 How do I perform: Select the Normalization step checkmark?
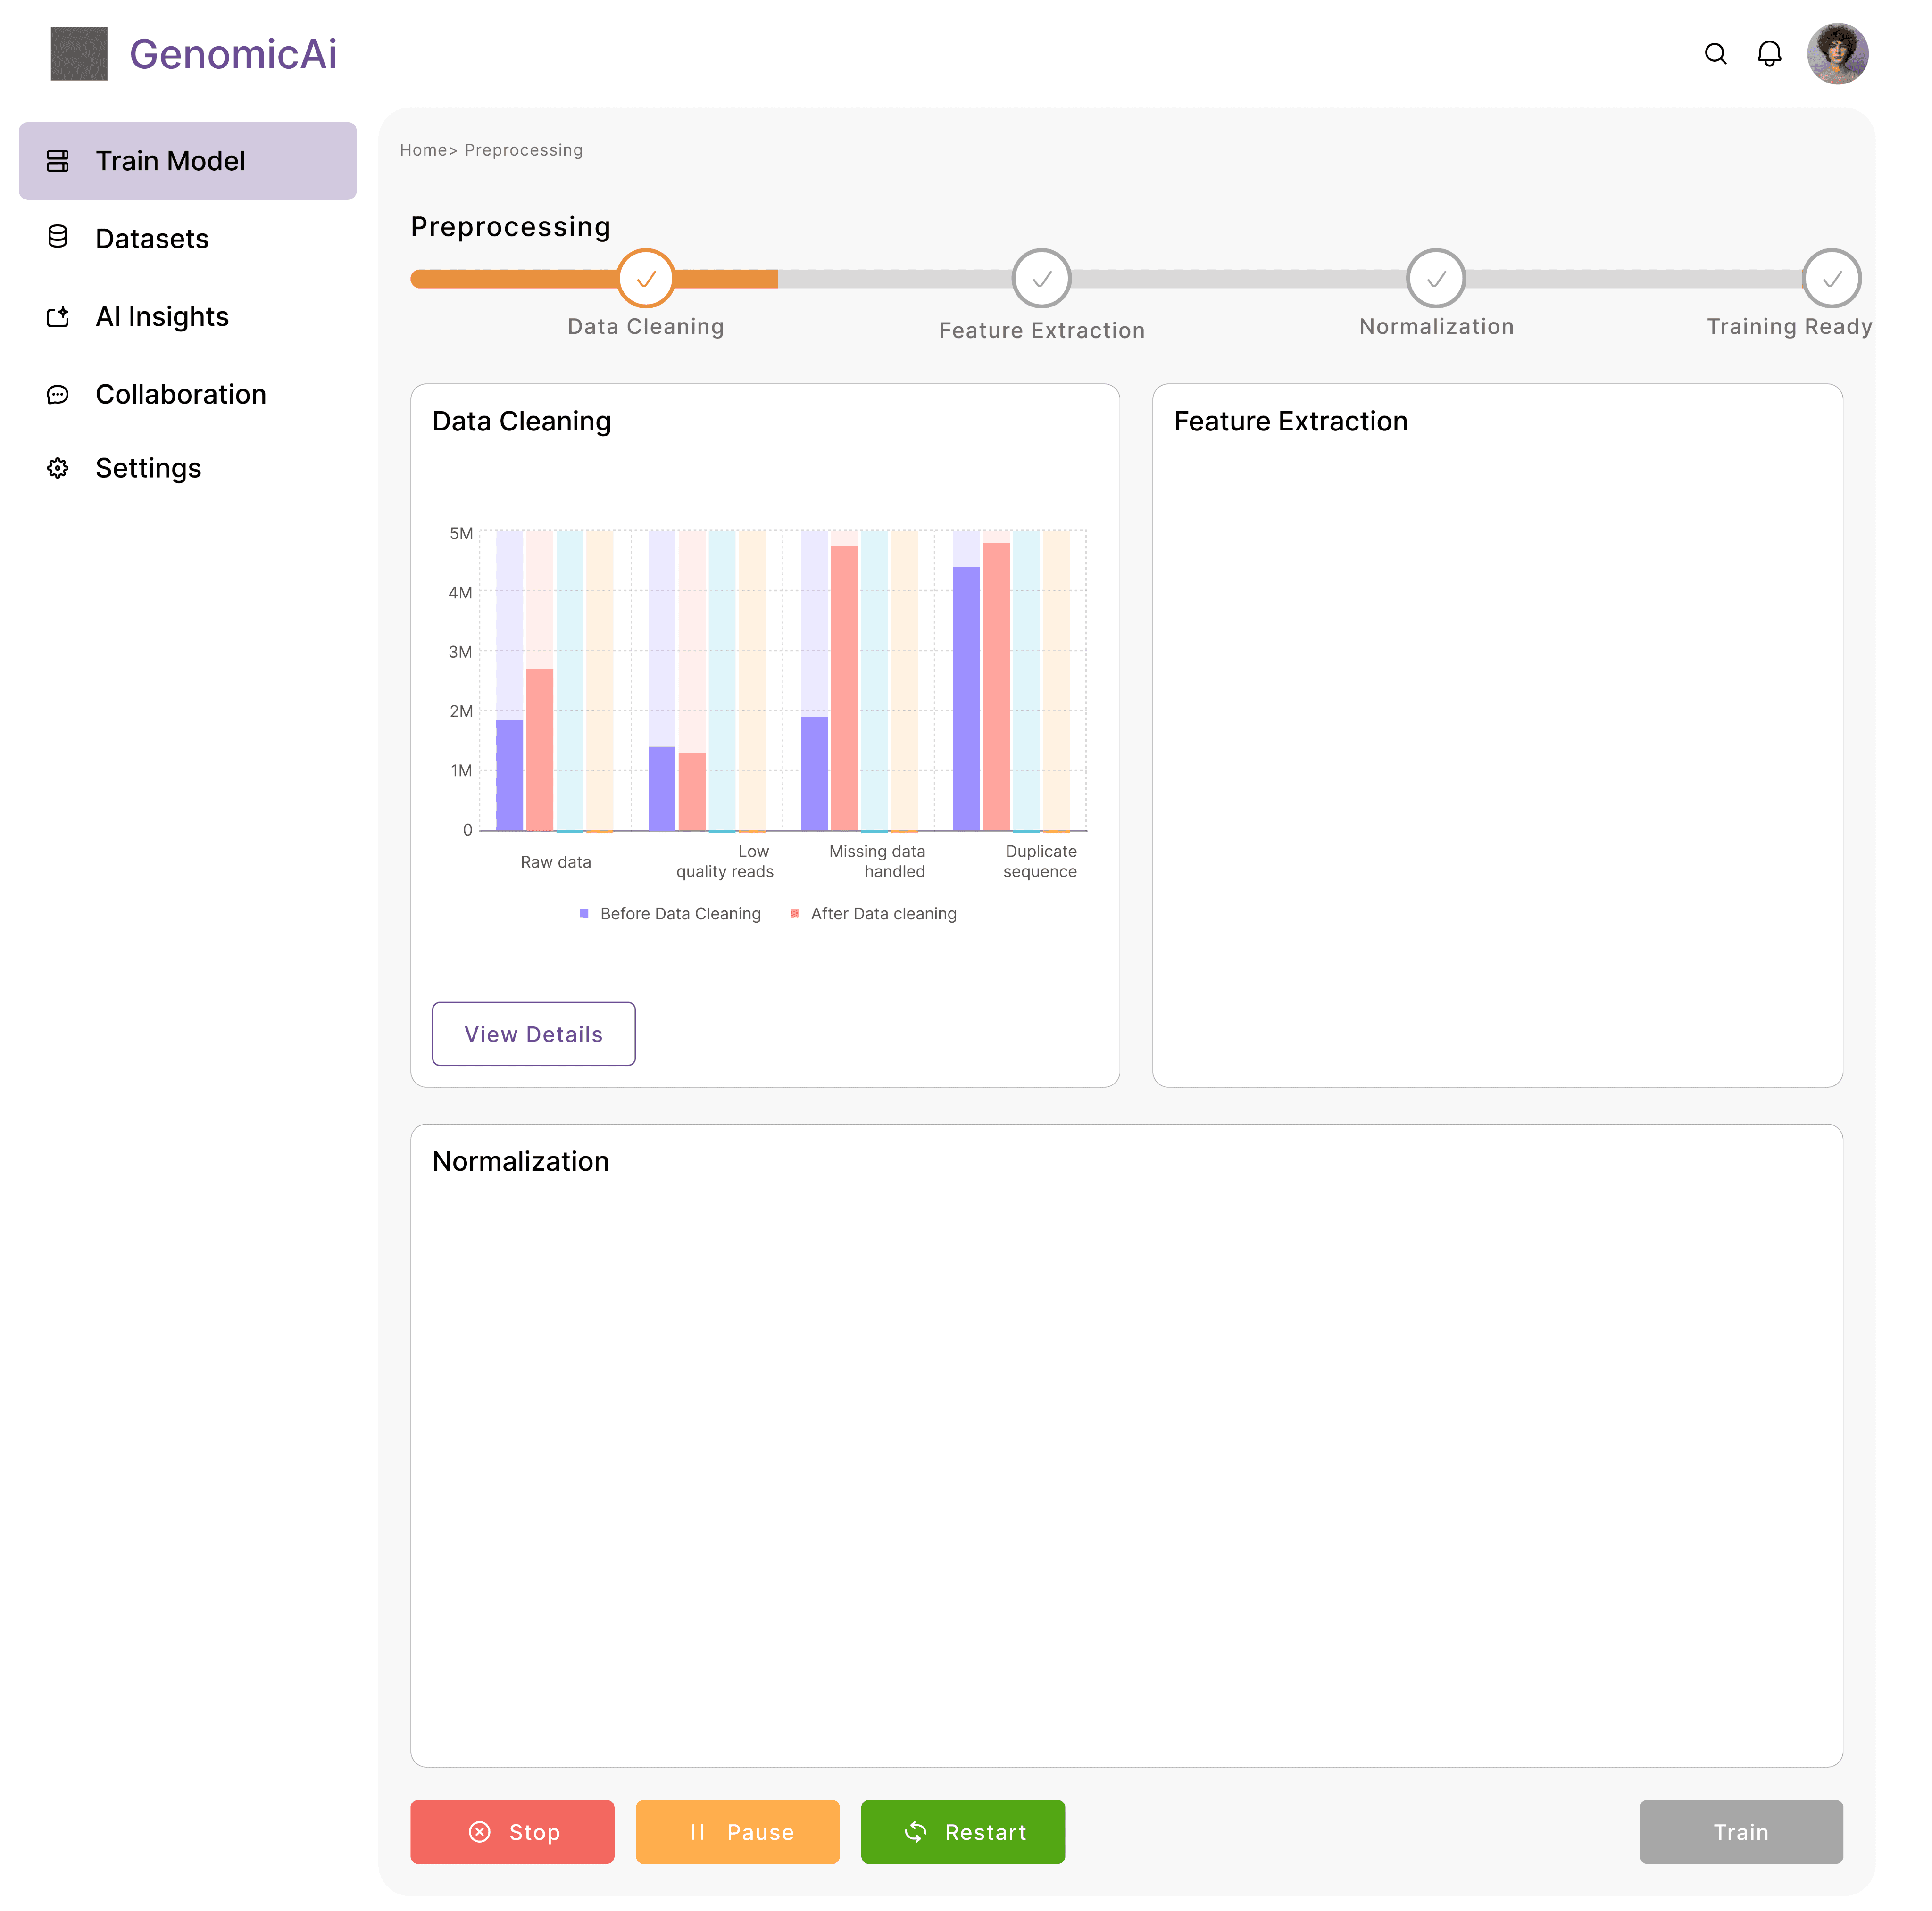pyautogui.click(x=1436, y=279)
